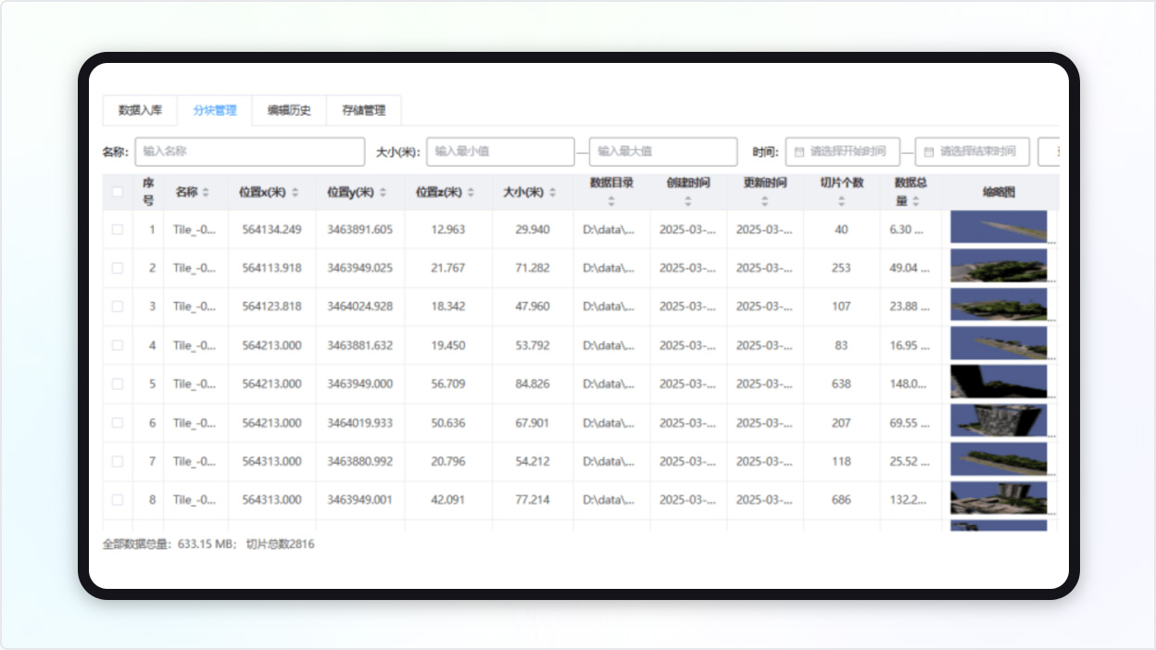Go to the 存储管理 tab

click(x=363, y=110)
